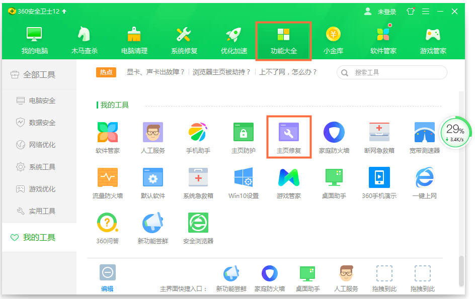Open hot topic 显卡、声卡出故障？

point(155,72)
